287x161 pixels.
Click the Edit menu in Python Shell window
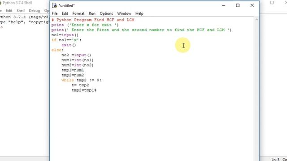pyautogui.click(x=9, y=11)
